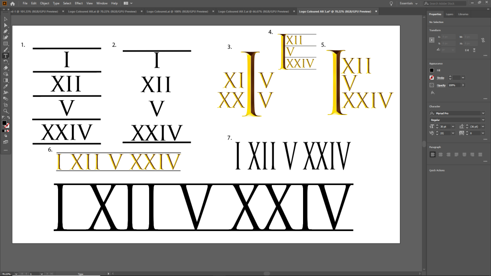Activate the Eraser tool
491x276 pixels.
pos(6,68)
